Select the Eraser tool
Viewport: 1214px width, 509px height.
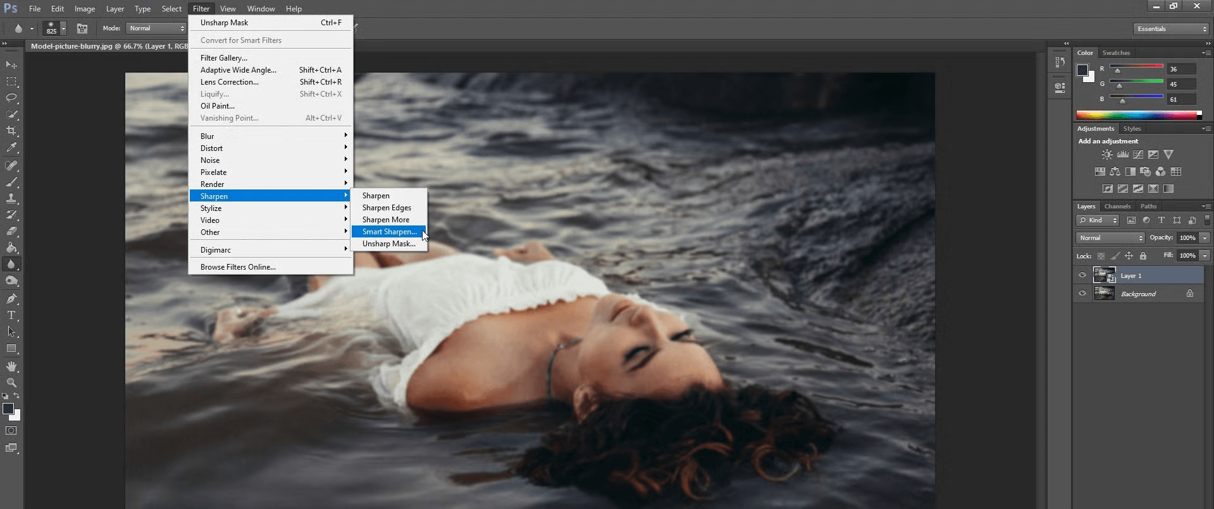point(11,231)
